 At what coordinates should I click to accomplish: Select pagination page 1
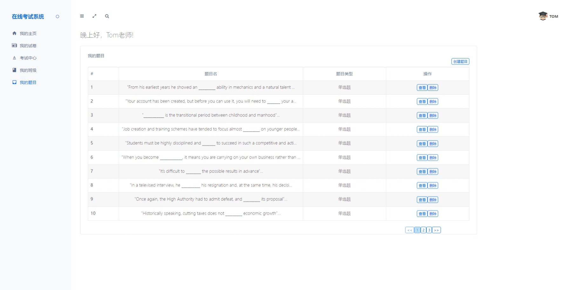point(417,230)
